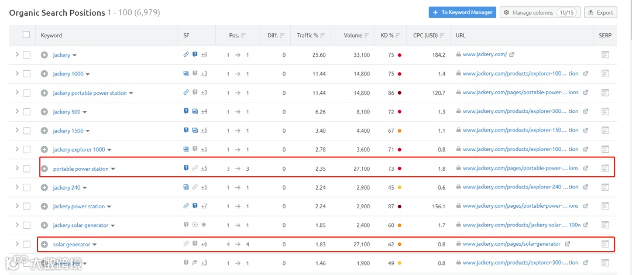
Task: Open dropdown arrow next to portable power station
Action: 113,169
